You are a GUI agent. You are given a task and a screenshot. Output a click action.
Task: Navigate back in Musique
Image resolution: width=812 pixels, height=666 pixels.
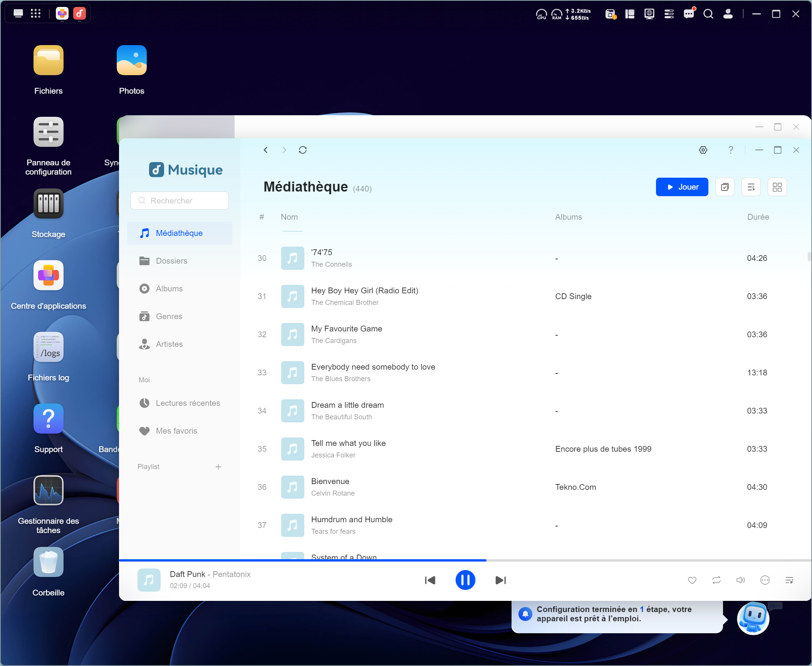click(265, 150)
